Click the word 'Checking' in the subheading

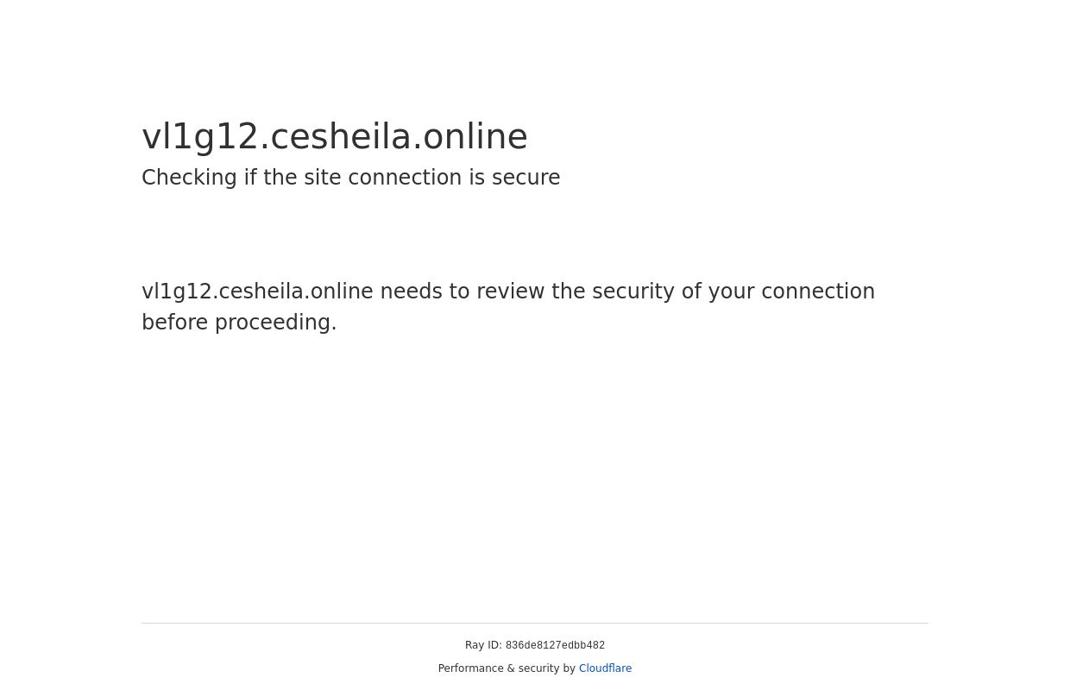[189, 178]
